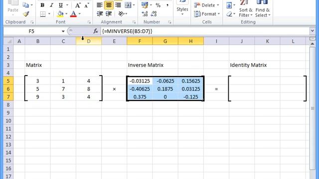Click the Select All corner button
Image resolution: width=319 pixels, height=179 pixels.
(8, 41)
